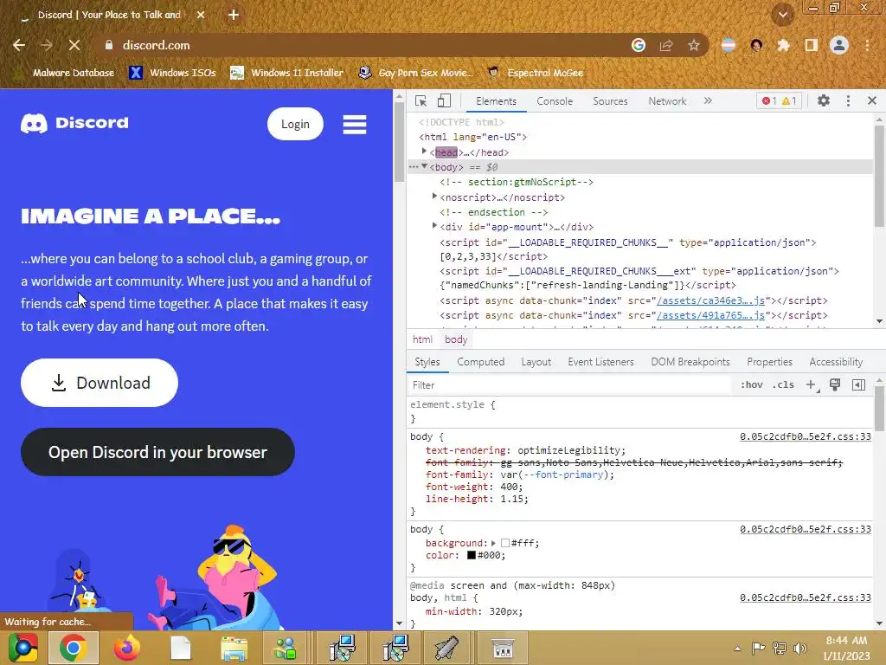Screen dimensions: 886x665
Task: Open the 491a765 js asset link
Action: (711, 315)
